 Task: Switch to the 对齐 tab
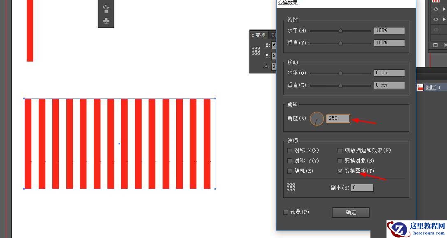pyautogui.click(x=273, y=35)
